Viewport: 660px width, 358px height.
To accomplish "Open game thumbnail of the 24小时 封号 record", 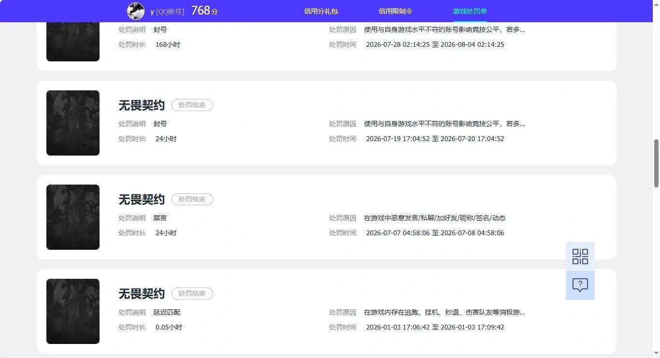I will 73,123.
